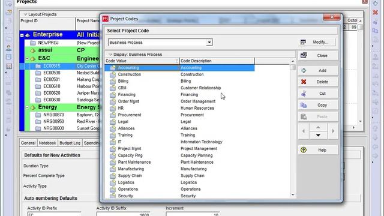Collapse the E&C EPS node

pos(27,59)
